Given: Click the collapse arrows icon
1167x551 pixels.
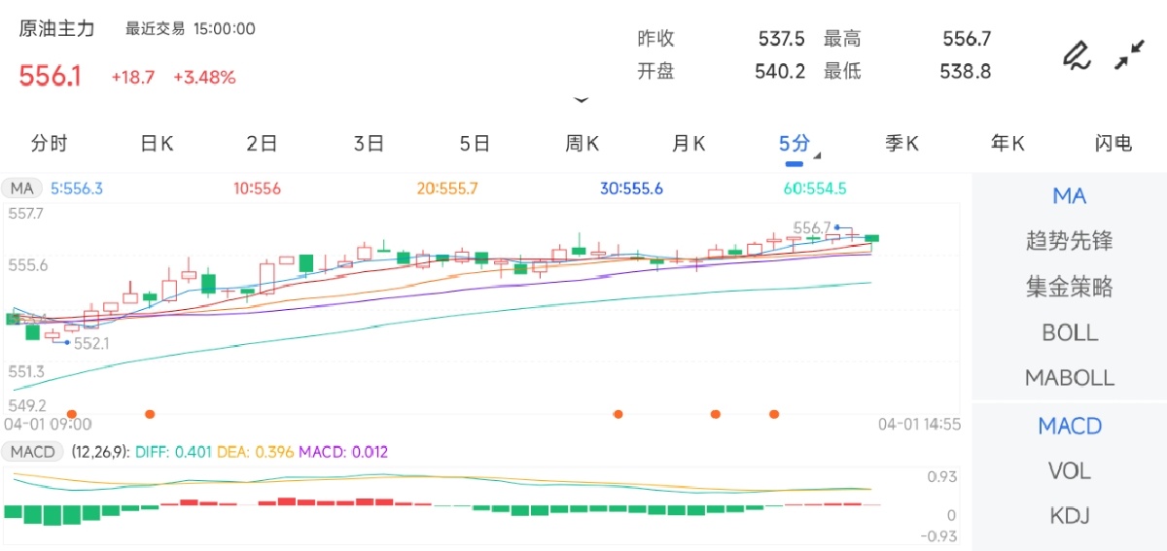Looking at the screenshot, I should [1129, 55].
